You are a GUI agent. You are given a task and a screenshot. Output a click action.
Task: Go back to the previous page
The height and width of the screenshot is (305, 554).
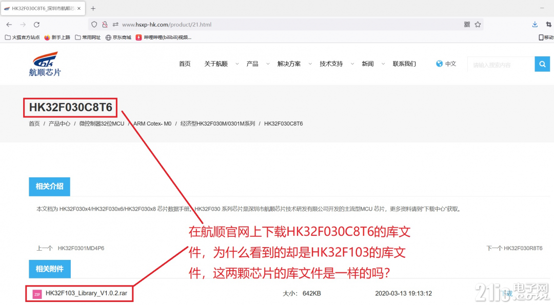point(9,25)
